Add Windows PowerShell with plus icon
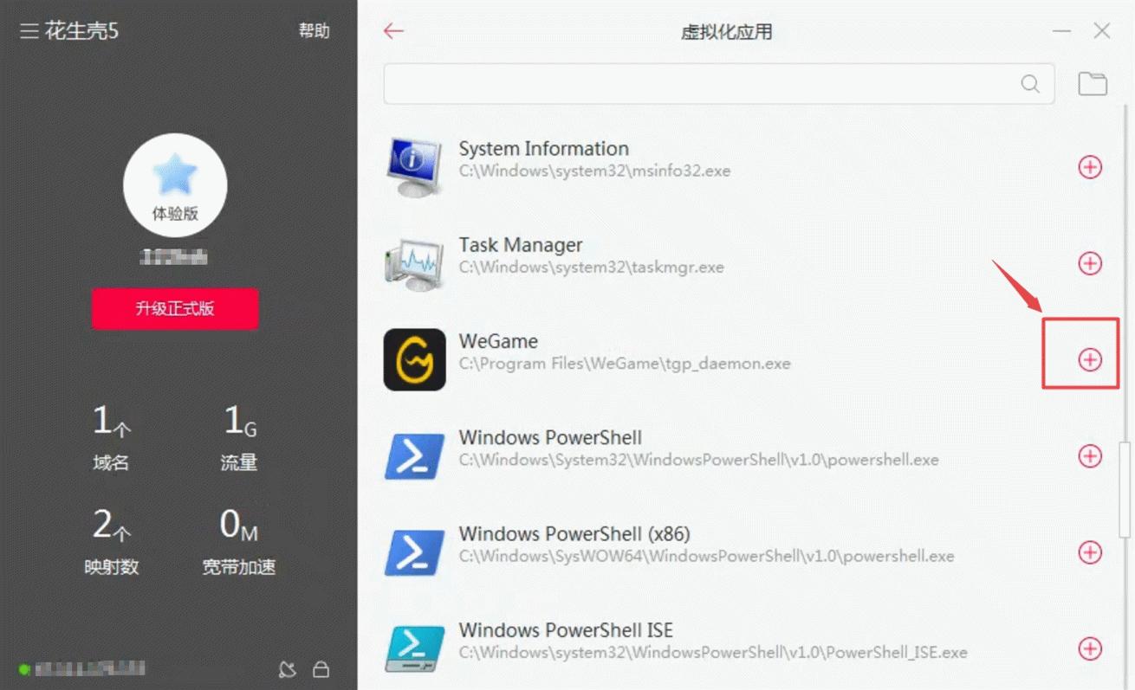 point(1089,456)
